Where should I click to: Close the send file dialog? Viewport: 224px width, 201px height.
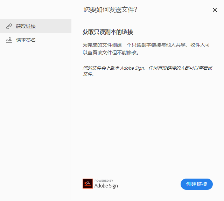click(215, 10)
